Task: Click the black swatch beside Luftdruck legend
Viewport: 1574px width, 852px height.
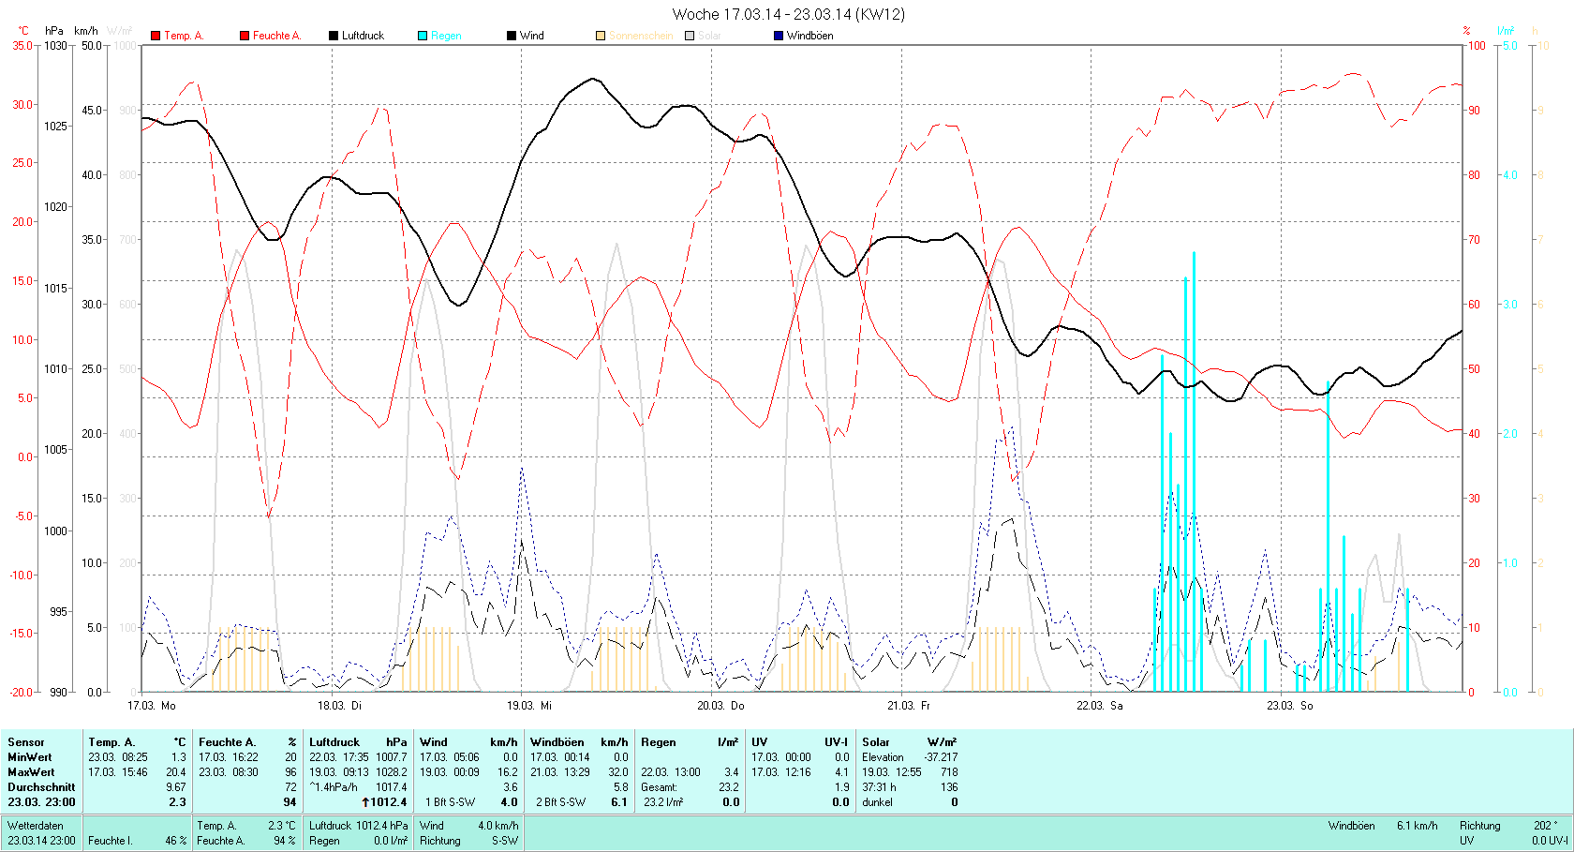Action: click(334, 36)
